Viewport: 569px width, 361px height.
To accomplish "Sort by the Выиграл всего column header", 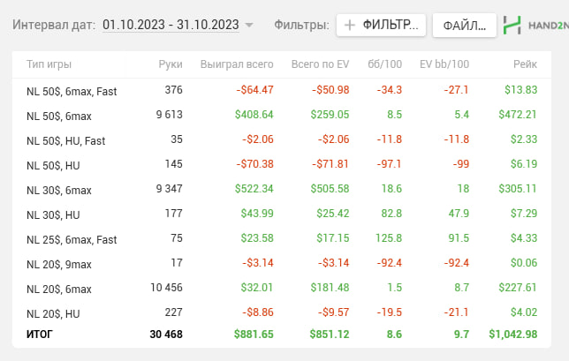I will [x=237, y=64].
